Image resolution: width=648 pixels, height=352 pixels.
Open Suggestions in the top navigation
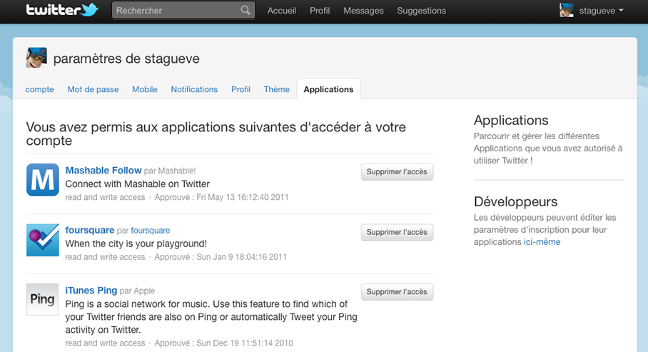pyautogui.click(x=421, y=11)
